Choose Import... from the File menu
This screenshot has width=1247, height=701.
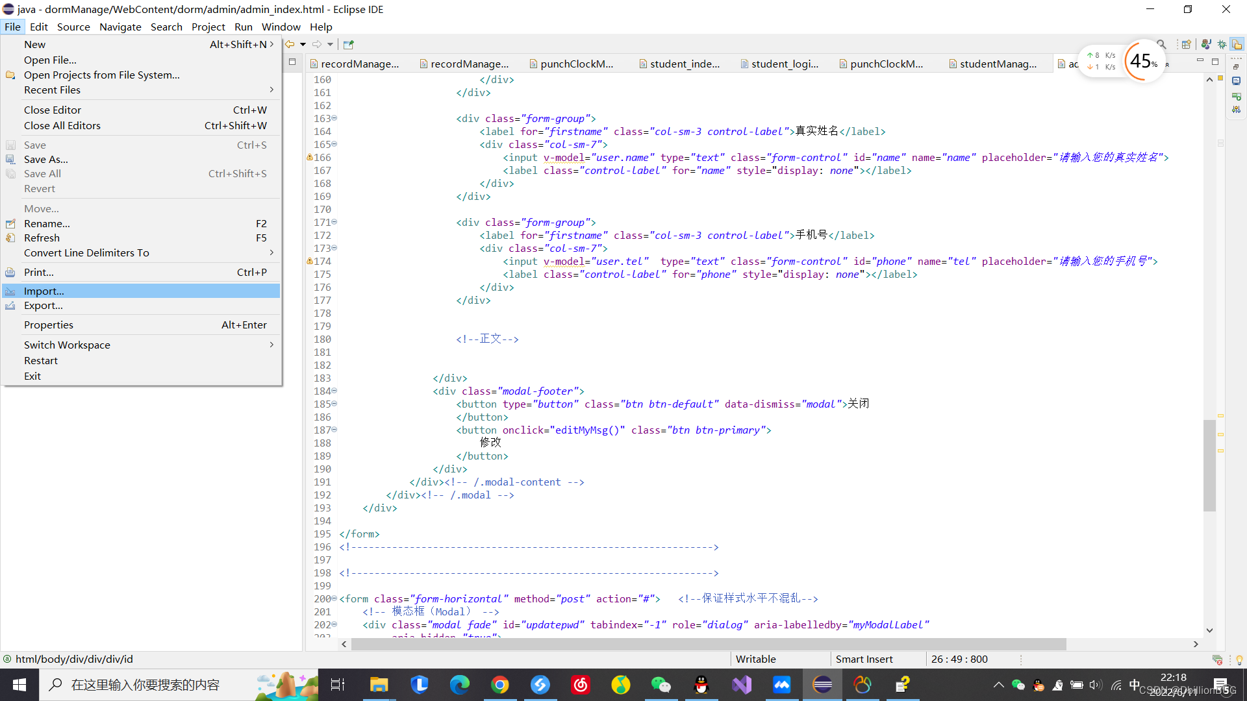coord(141,291)
